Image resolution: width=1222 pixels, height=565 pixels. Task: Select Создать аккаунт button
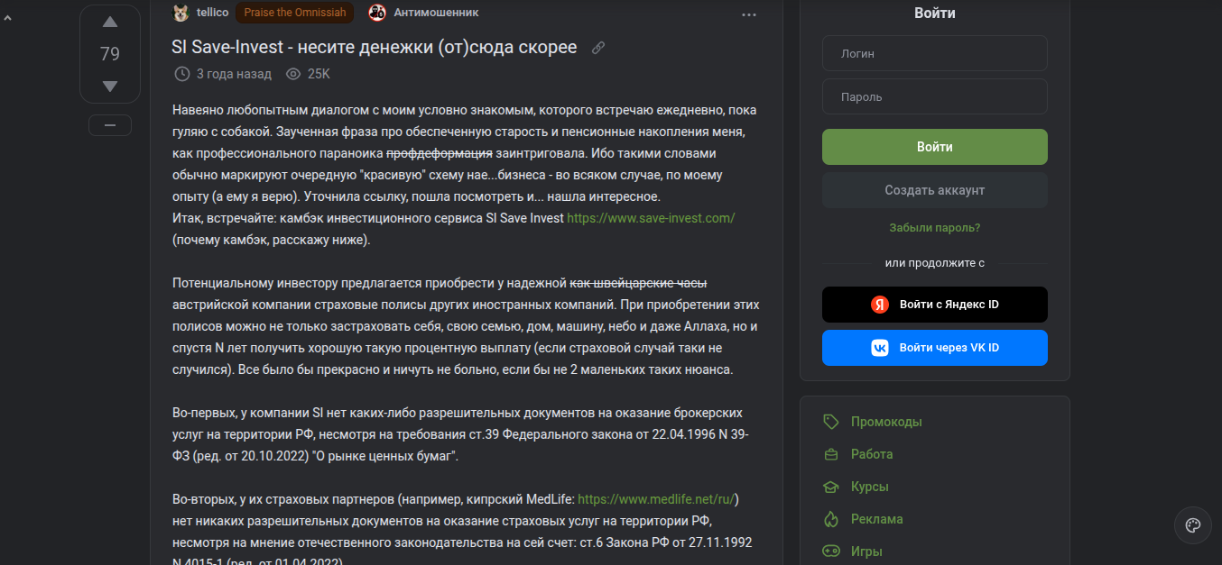935,190
